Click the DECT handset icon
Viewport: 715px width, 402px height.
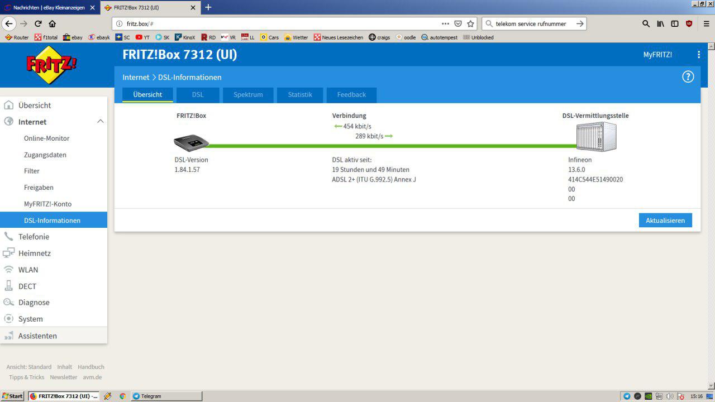click(9, 286)
